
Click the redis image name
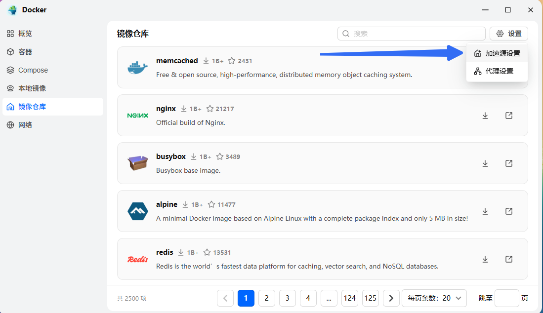click(165, 252)
